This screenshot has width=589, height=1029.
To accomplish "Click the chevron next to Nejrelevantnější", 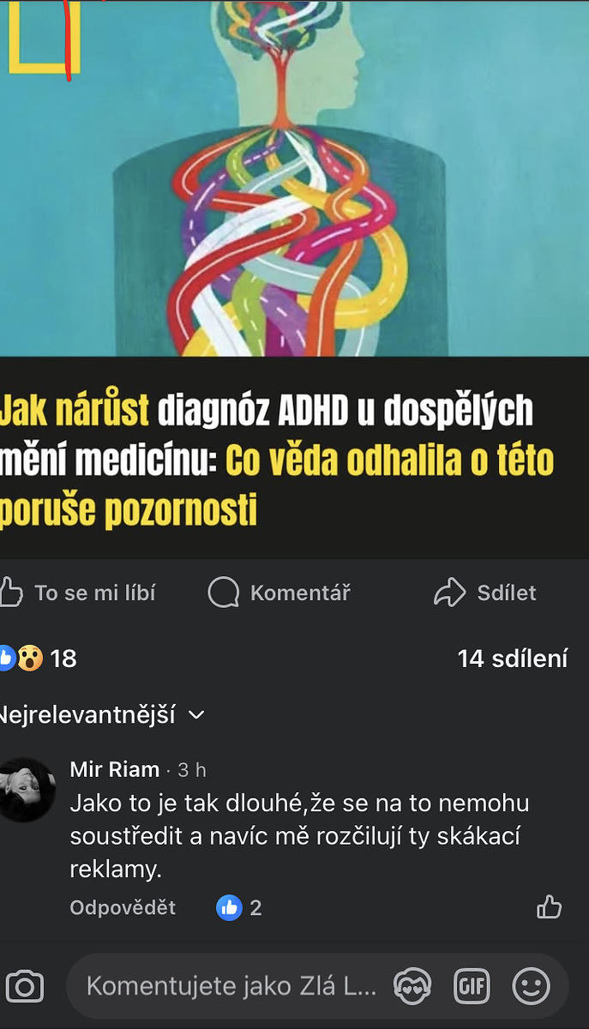I will click(196, 714).
